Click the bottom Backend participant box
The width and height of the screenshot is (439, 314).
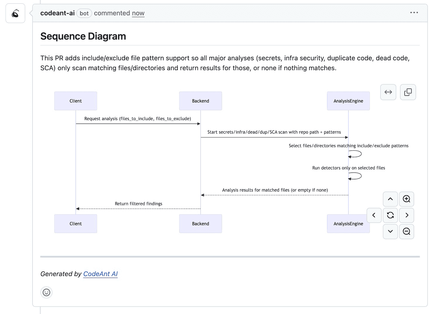pos(200,224)
